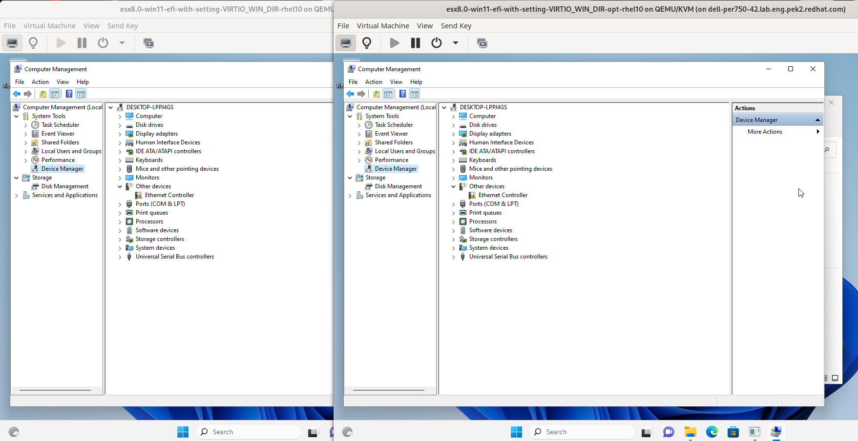This screenshot has width=858, height=441.
Task: Open the Windows Start button in left VM taskbar
Action: tap(183, 432)
